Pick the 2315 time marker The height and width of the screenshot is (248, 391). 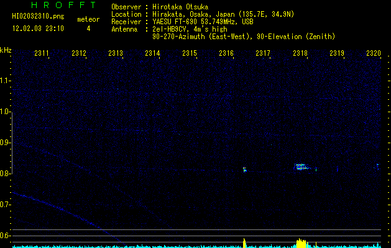point(190,53)
